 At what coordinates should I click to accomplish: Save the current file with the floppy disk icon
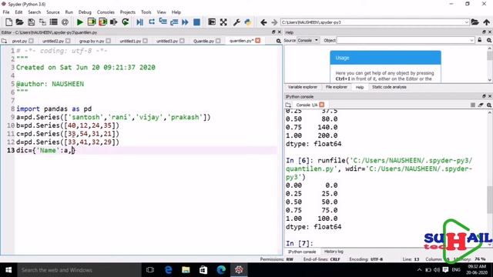pos(31,22)
